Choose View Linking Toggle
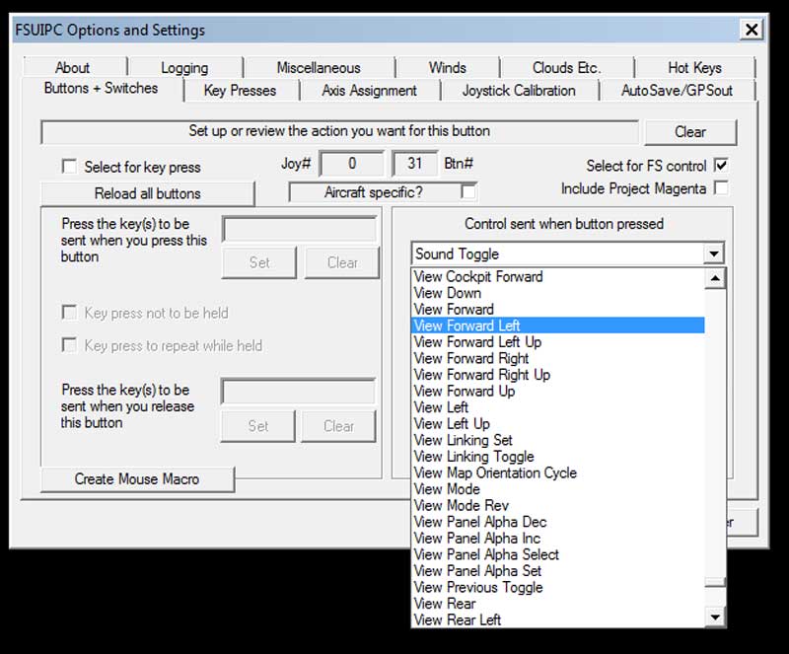The image size is (789, 654). pyautogui.click(x=558, y=456)
